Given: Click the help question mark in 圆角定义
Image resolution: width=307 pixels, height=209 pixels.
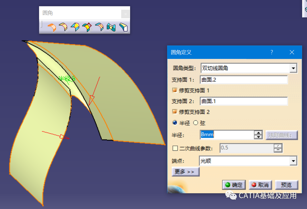Looking at the screenshot, I should [272, 52].
